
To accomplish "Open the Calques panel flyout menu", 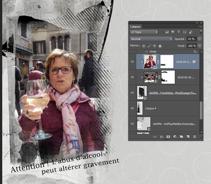I will click(200, 27).
